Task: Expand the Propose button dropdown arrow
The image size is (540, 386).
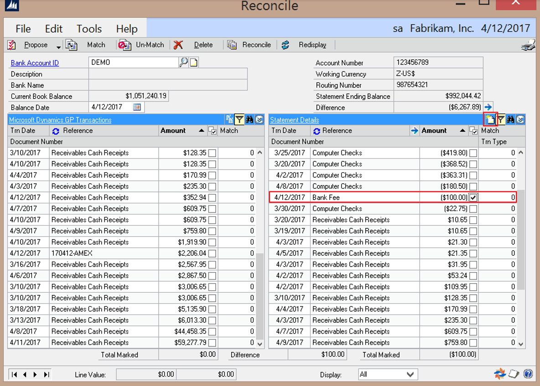Action: tap(58, 46)
